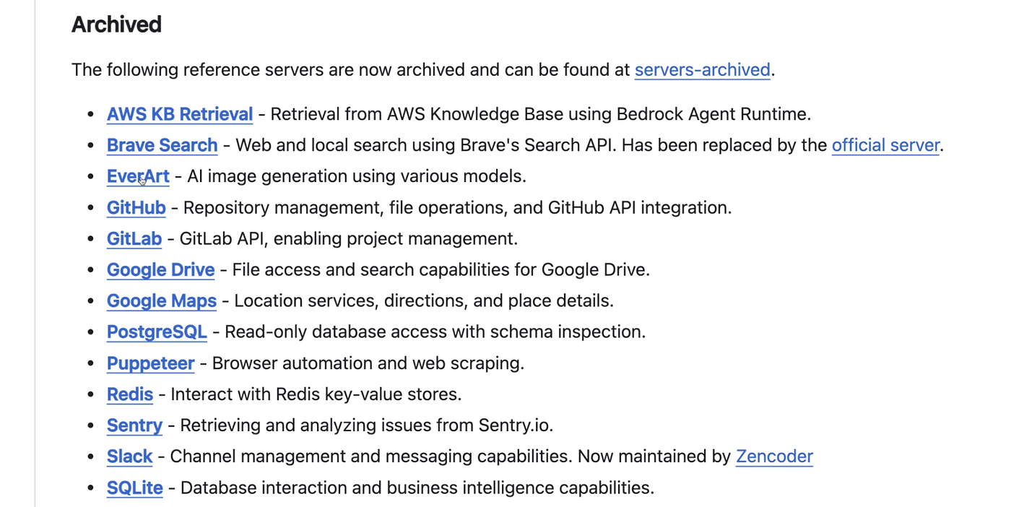Click the GitHub server link

click(136, 208)
